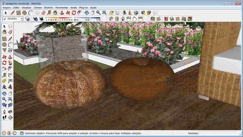
Task: Open the Desenho menu
Action: [49, 8]
